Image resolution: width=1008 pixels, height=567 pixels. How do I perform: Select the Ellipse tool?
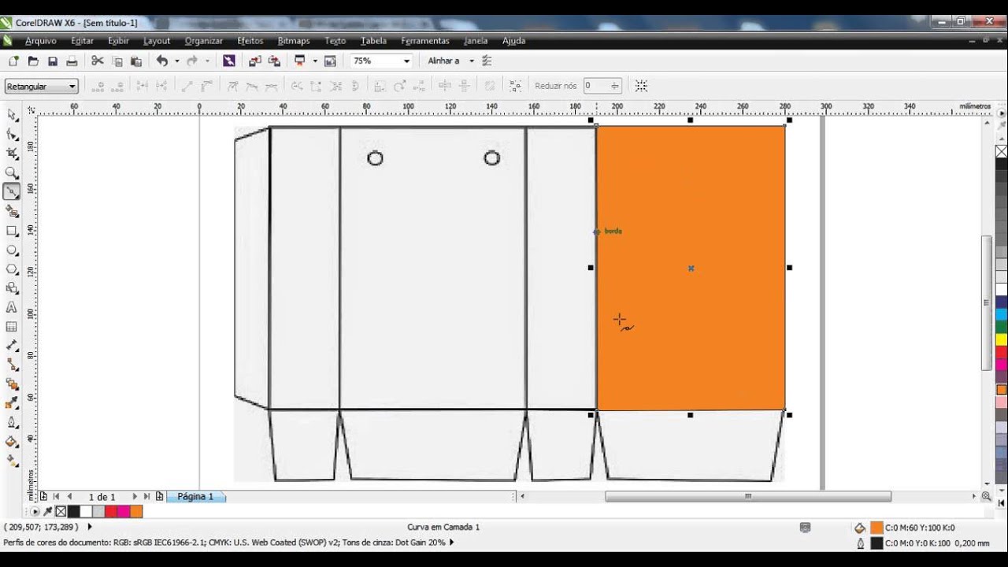(x=12, y=250)
